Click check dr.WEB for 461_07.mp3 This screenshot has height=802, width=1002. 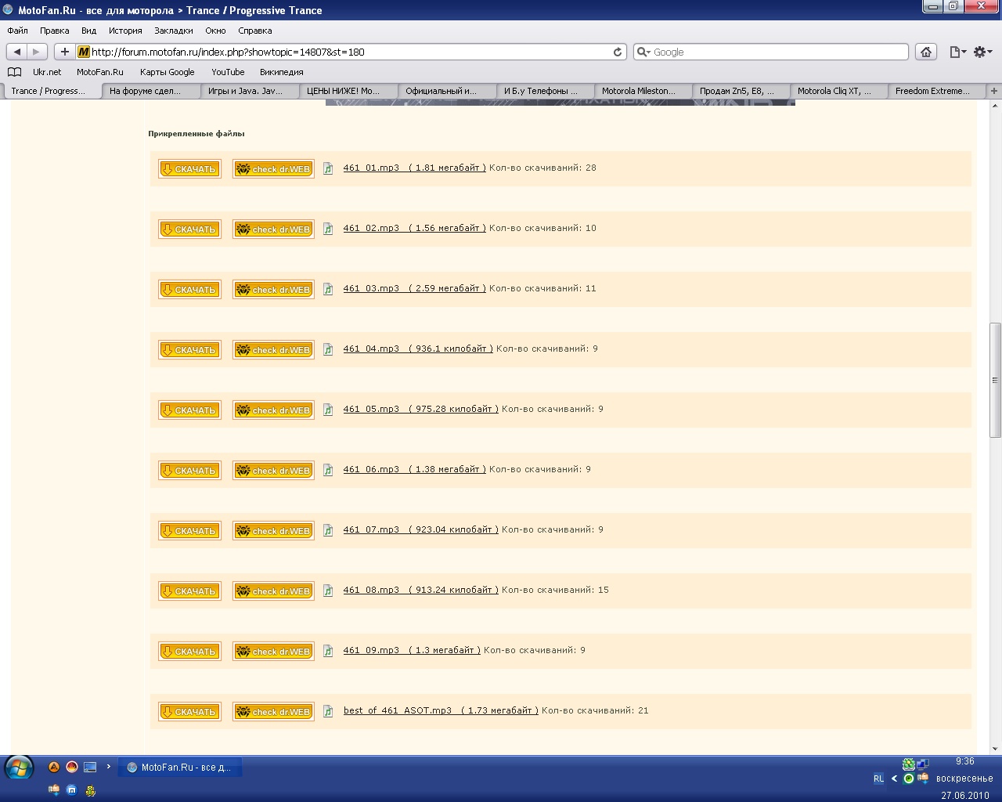[x=273, y=531]
